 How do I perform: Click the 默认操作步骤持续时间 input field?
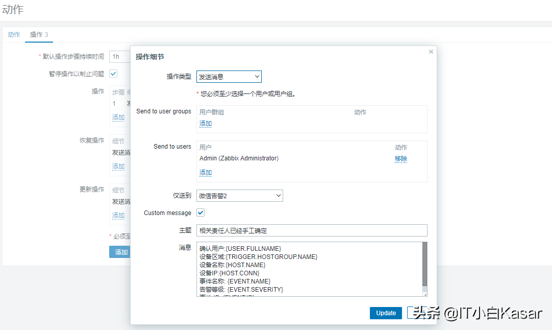click(x=120, y=57)
